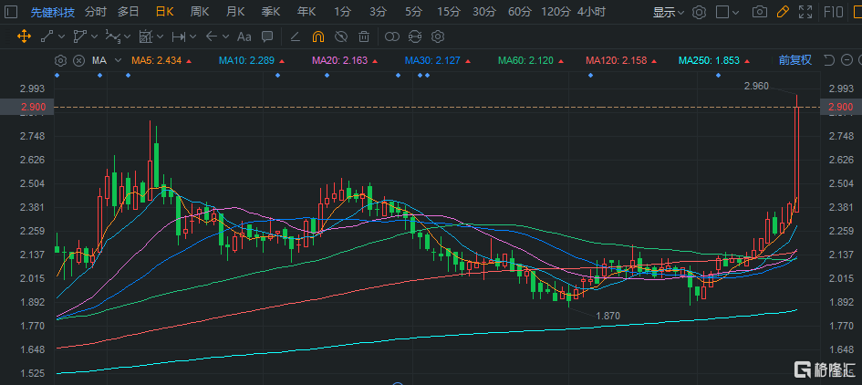Screen dimensions: 862x385
Task: Click the trash icon to delete drawings
Action: (x=364, y=37)
